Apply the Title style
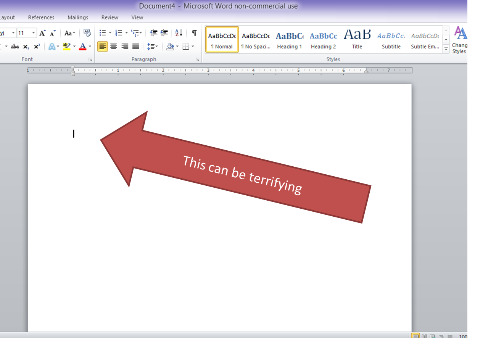 357,39
